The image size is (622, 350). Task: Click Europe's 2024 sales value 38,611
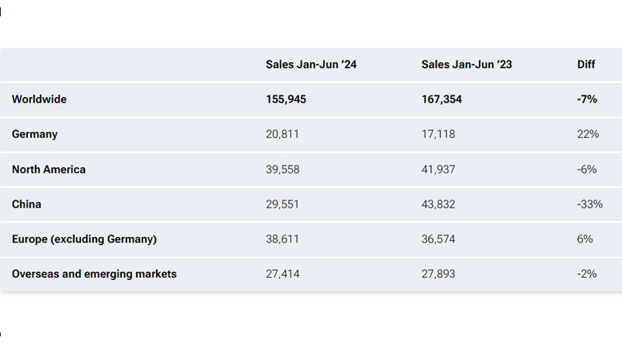282,239
